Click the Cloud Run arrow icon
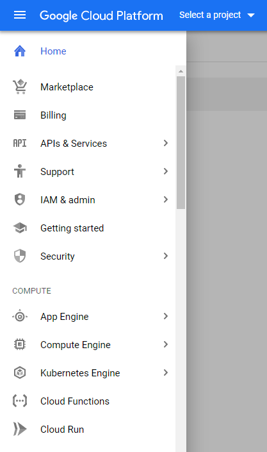The height and width of the screenshot is (452, 267). (x=20, y=429)
